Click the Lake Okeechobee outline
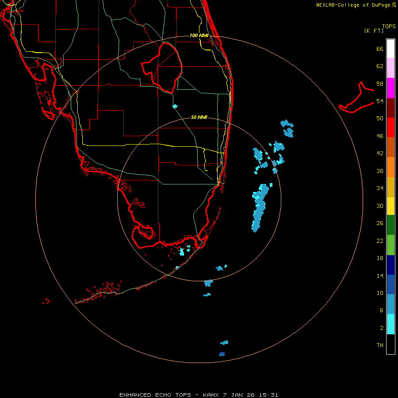 pyautogui.click(x=162, y=68)
